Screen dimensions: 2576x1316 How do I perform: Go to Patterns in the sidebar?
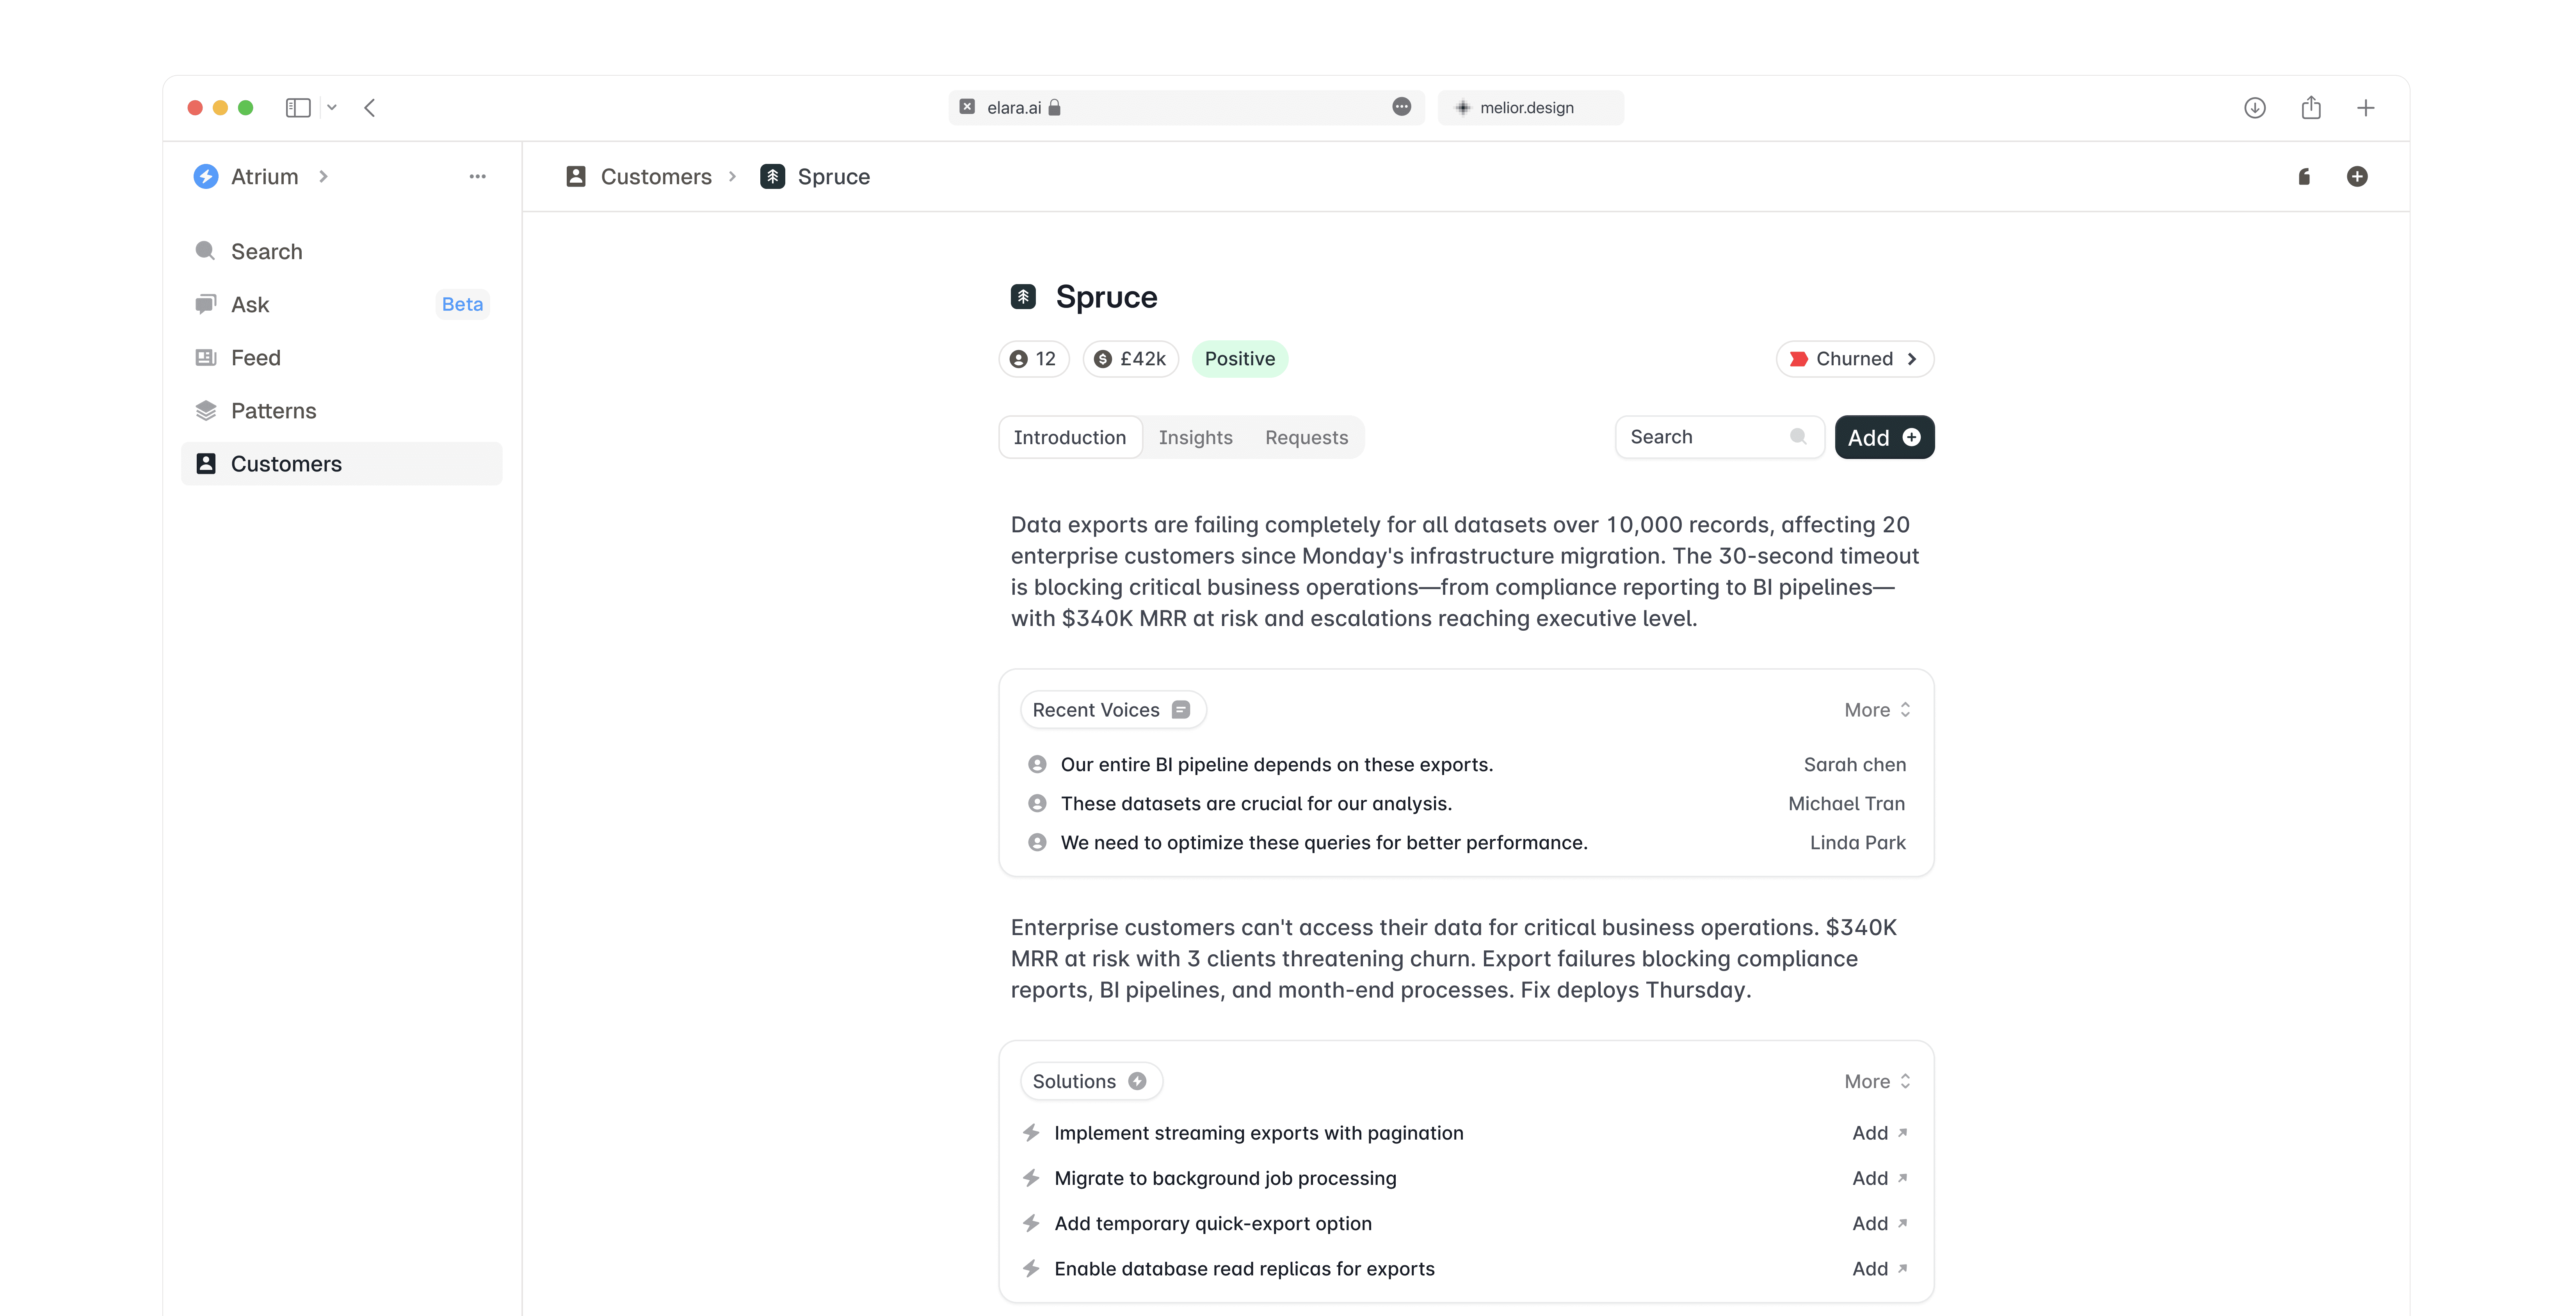[x=273, y=411]
